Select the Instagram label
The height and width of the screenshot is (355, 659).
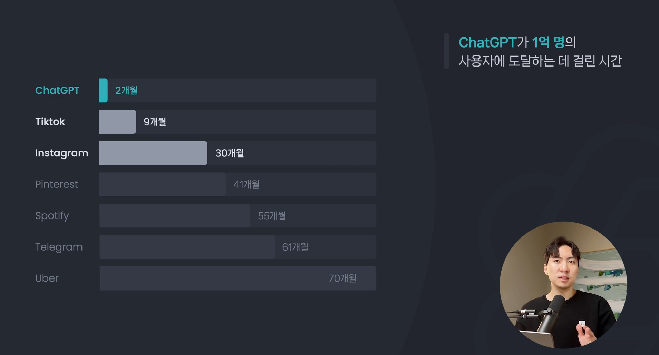[x=62, y=153]
